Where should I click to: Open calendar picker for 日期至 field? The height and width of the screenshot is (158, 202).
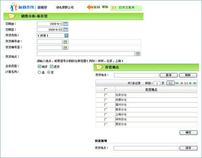(66, 29)
